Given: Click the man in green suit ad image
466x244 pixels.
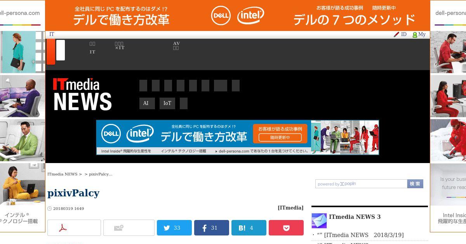Looking at the screenshot, I should [x=23, y=140].
